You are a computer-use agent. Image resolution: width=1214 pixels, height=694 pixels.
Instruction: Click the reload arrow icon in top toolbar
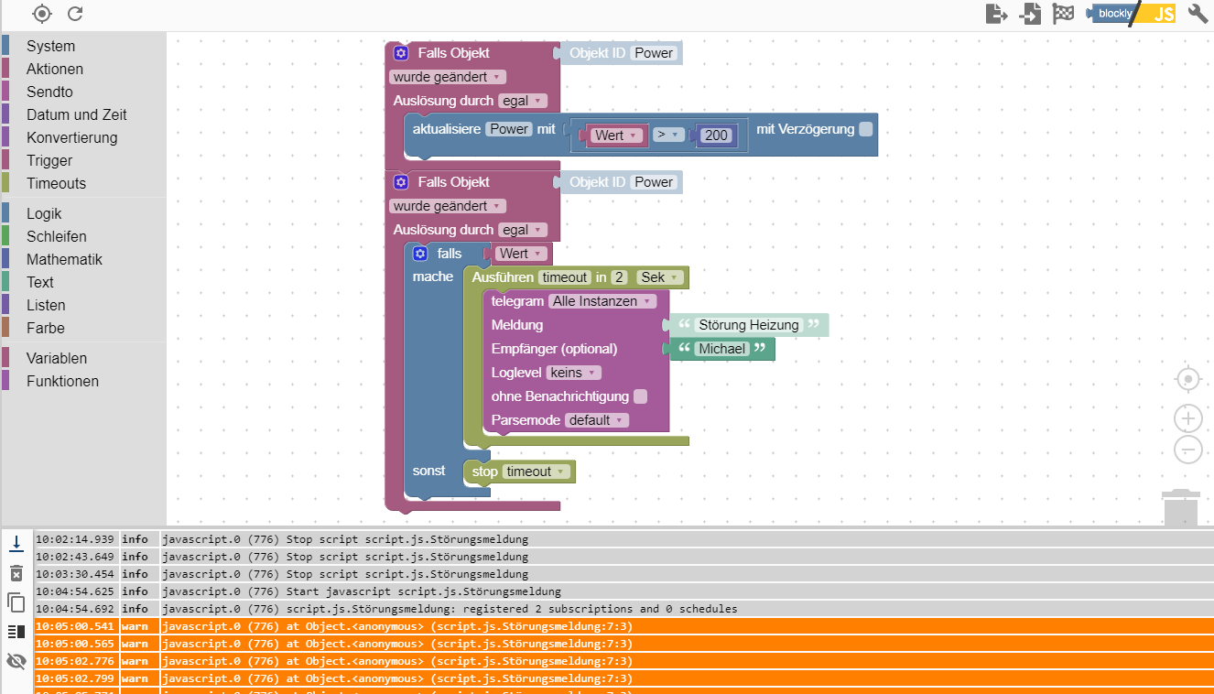tap(75, 14)
